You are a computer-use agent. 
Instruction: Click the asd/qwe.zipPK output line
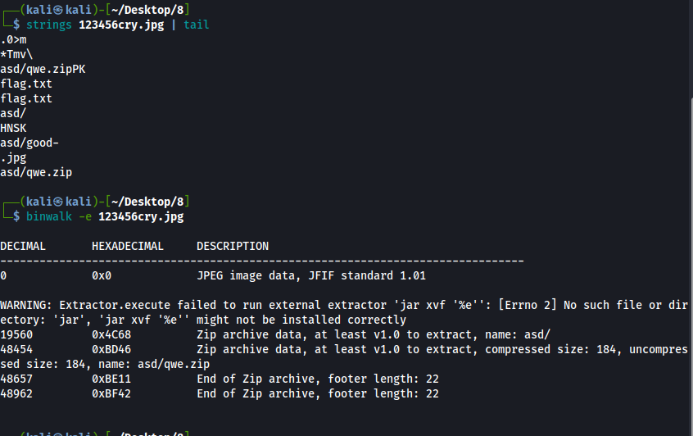(43, 70)
